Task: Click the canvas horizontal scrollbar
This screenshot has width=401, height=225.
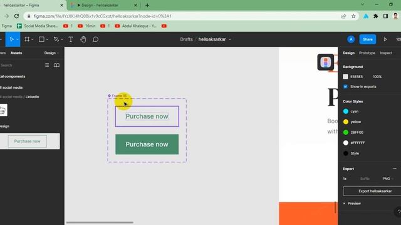Action: pos(100,222)
